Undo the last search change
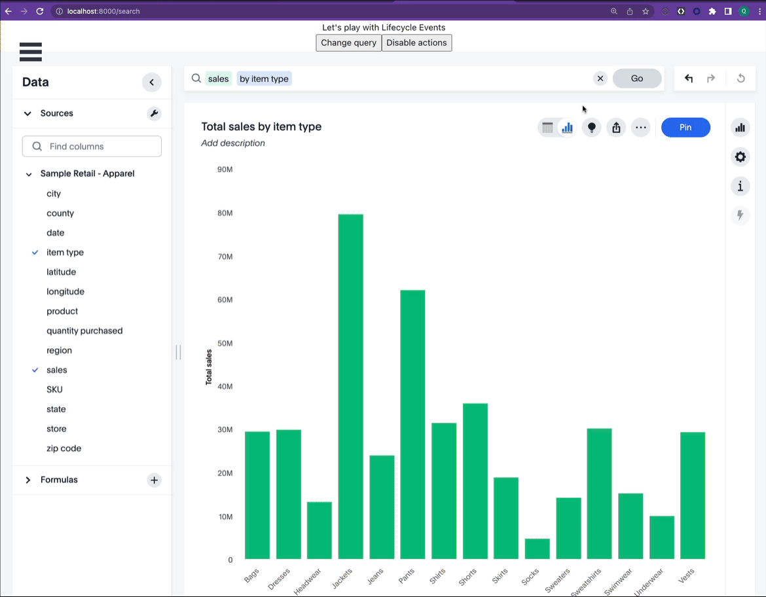Viewport: 766px width, 597px height. pyautogui.click(x=689, y=79)
